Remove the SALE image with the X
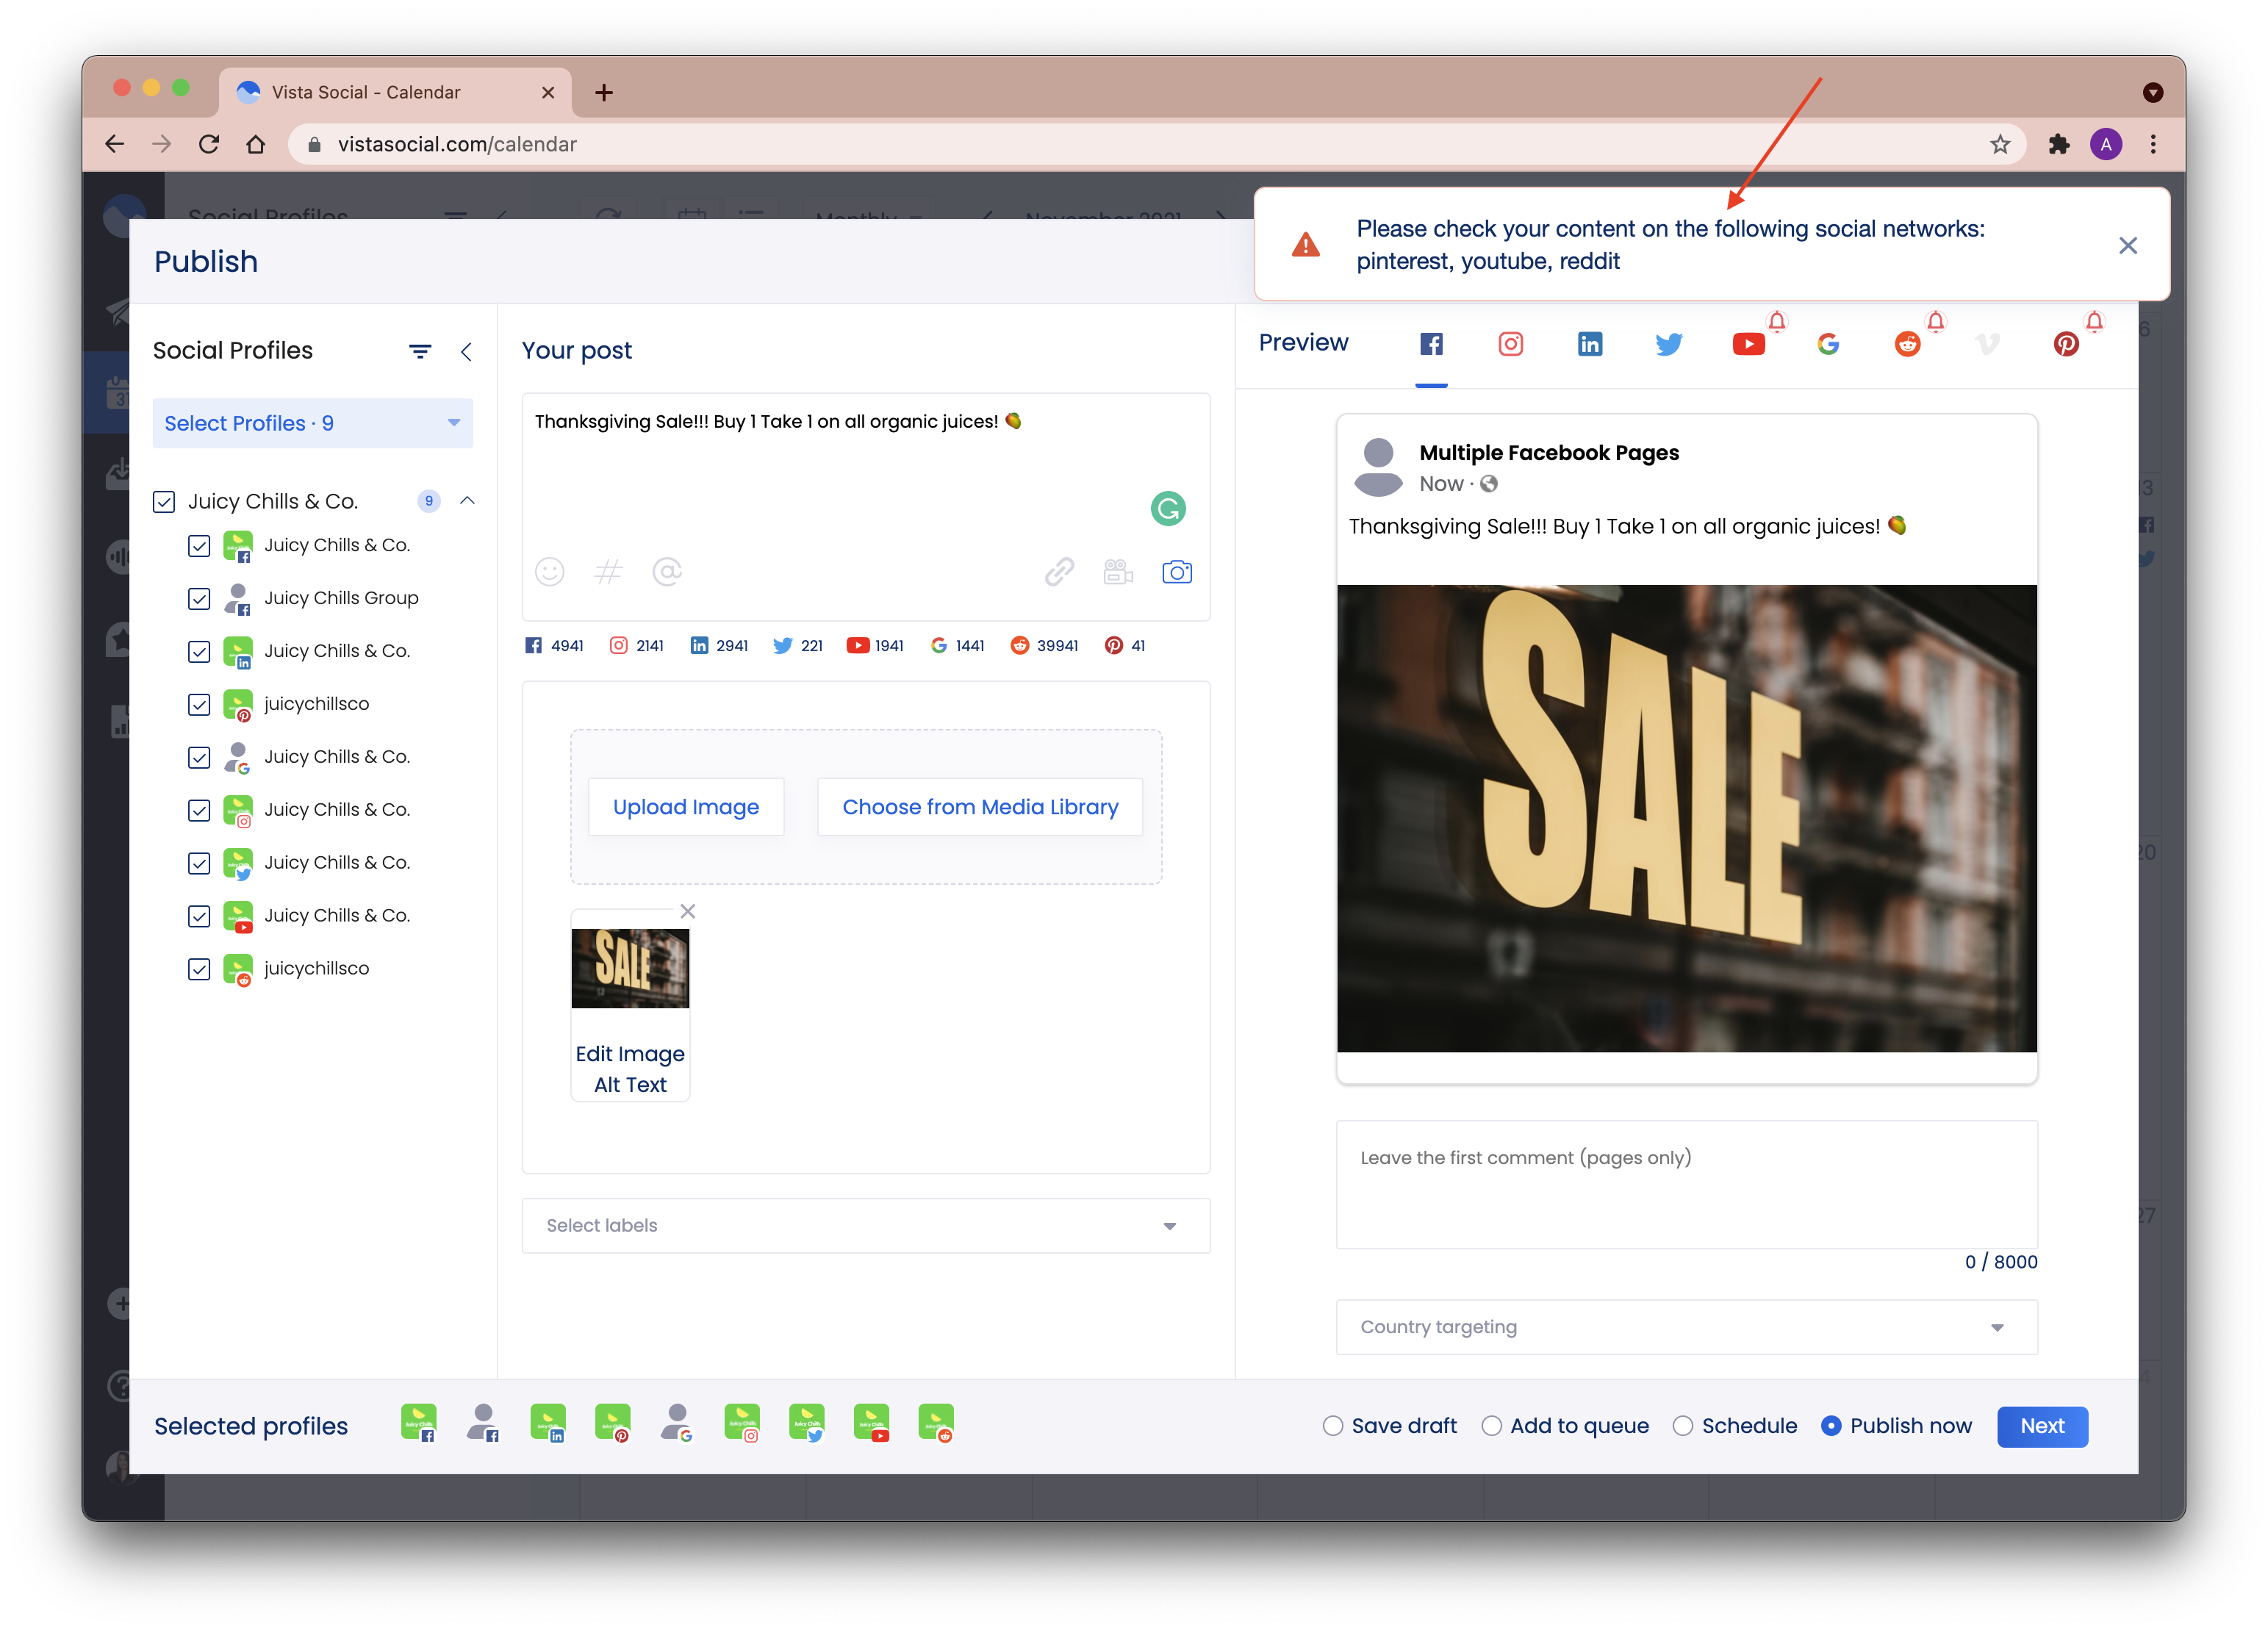The height and width of the screenshot is (1630, 2268). 687,911
